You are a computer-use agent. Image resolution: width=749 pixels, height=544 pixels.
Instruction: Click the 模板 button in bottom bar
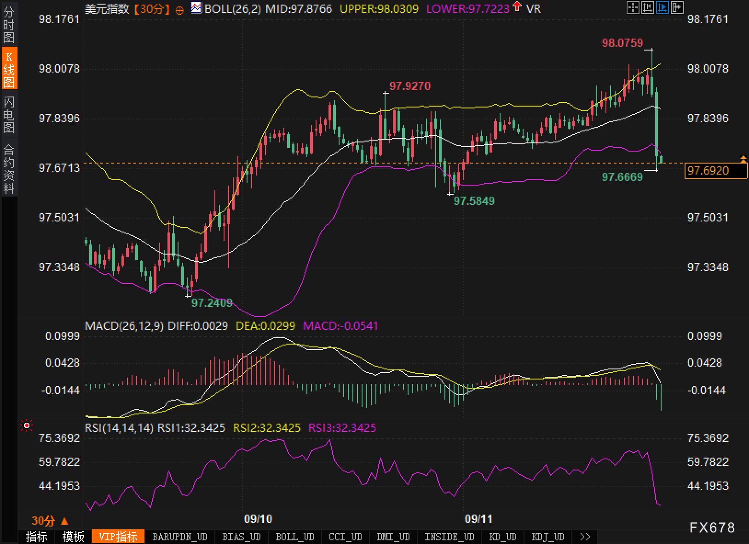[x=73, y=537]
